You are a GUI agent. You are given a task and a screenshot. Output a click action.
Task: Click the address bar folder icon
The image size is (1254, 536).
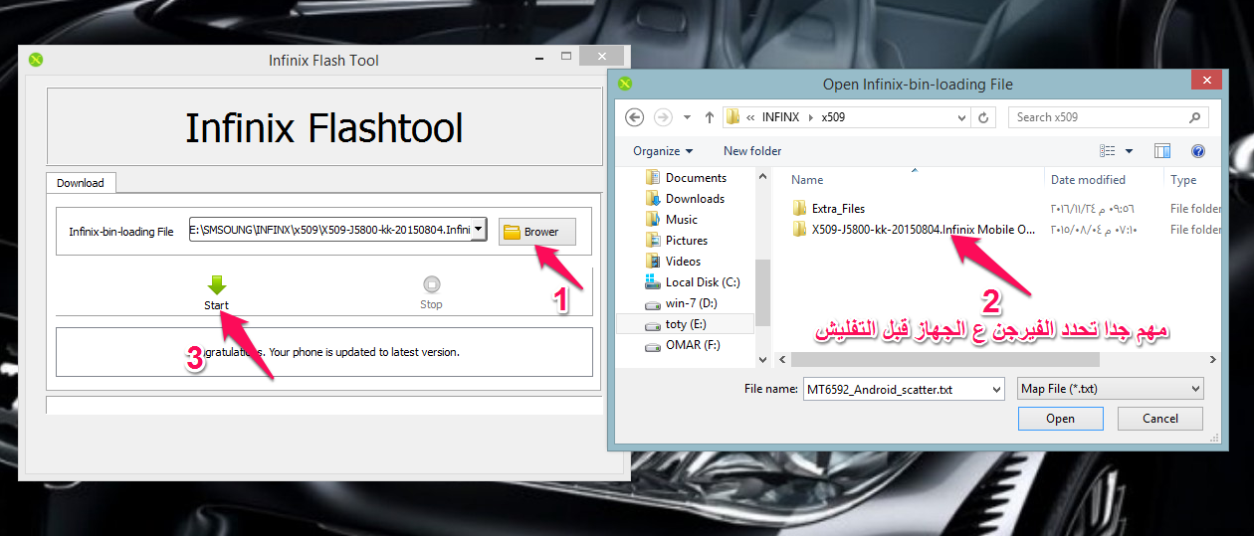[x=733, y=117]
